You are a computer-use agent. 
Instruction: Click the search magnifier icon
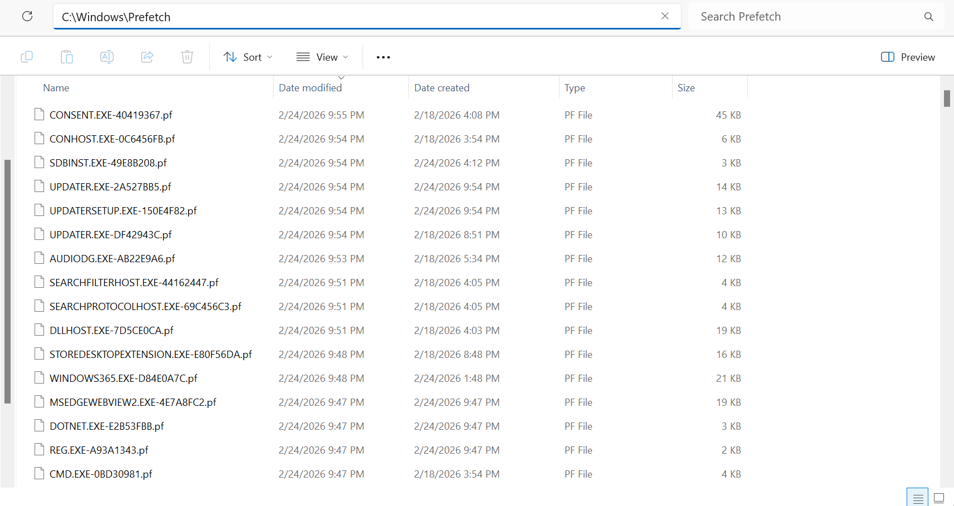(x=928, y=17)
